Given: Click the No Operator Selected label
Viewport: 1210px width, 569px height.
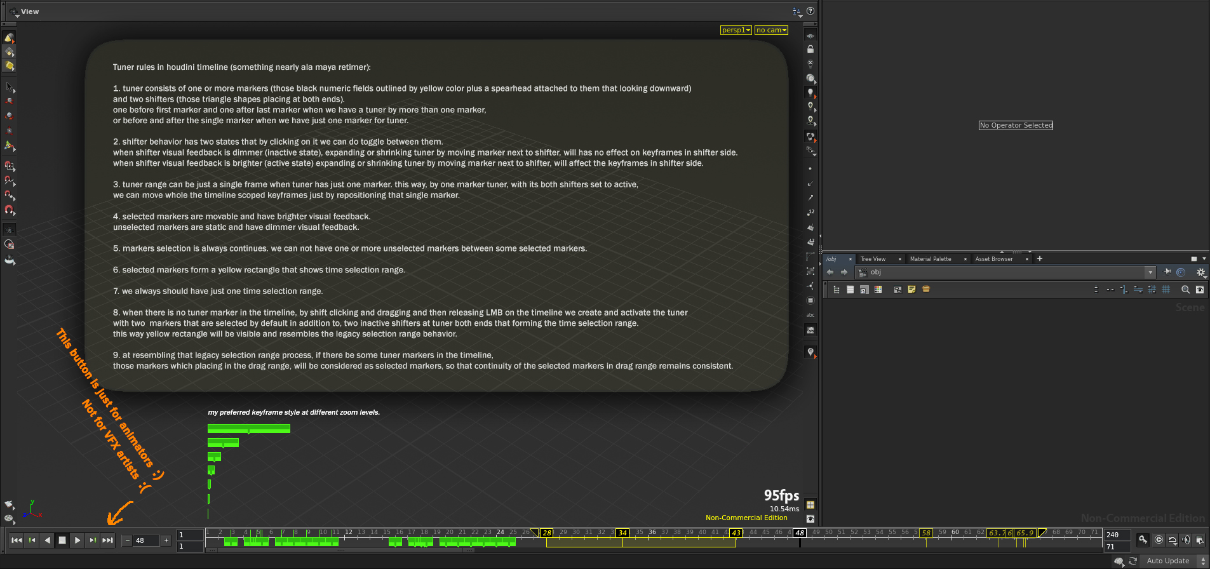Looking at the screenshot, I should [1016, 125].
